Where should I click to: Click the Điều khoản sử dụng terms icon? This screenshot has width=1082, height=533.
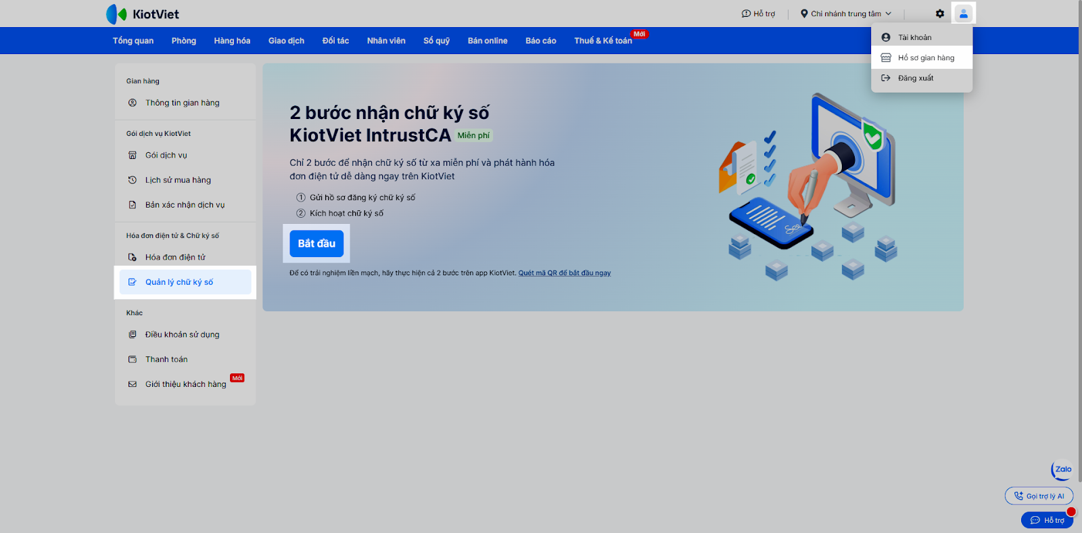133,335
